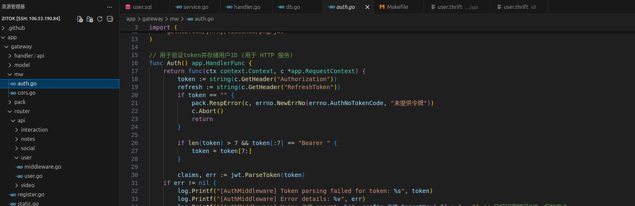This screenshot has height=206, width=635.
Task: Collapse the app folder
Action: 60,37
